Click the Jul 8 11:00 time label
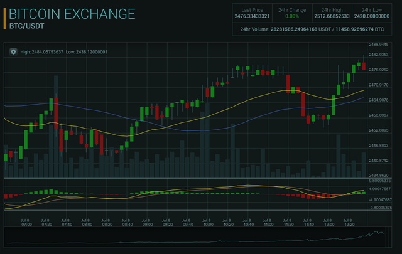 pos(268,222)
